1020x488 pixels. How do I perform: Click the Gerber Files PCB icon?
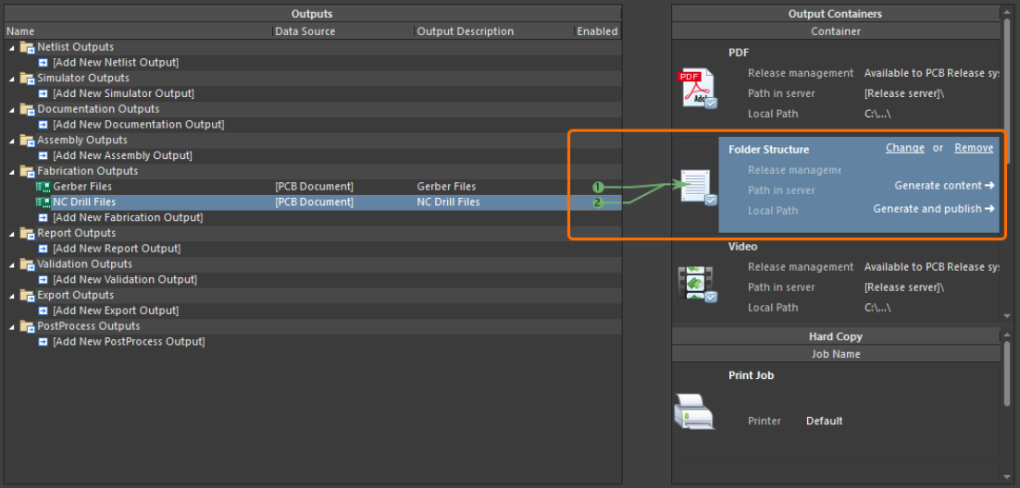[43, 187]
